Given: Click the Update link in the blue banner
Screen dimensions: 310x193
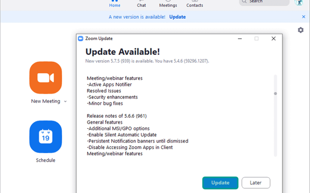Looking at the screenshot, I should (177, 17).
